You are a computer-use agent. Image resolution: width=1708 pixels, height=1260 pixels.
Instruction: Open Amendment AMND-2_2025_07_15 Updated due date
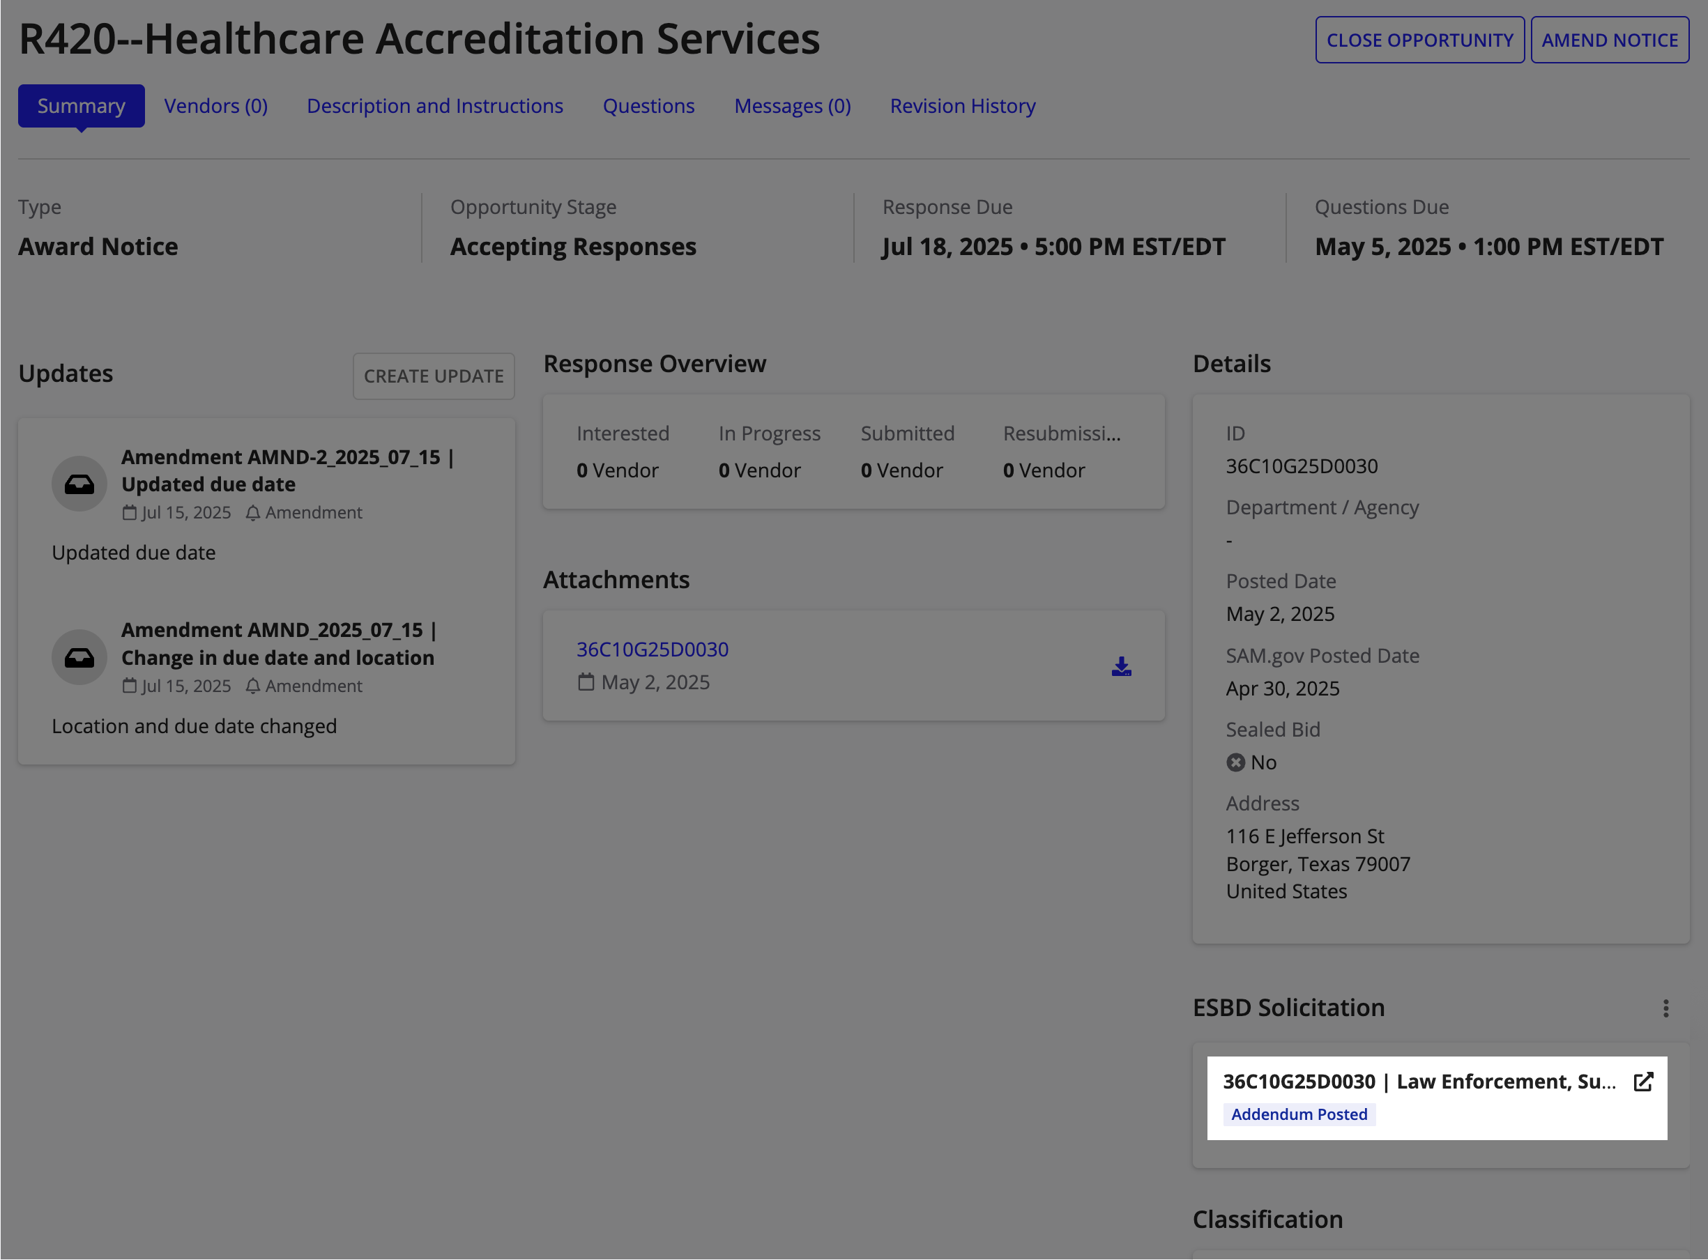click(x=288, y=470)
